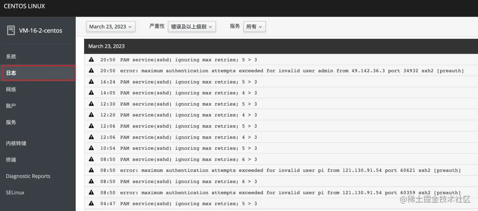Click warning icon on the 04:47 log row

[91, 203]
